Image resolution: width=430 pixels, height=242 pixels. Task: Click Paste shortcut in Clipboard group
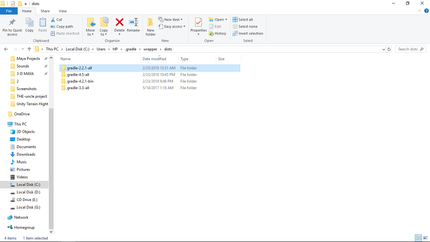click(65, 33)
